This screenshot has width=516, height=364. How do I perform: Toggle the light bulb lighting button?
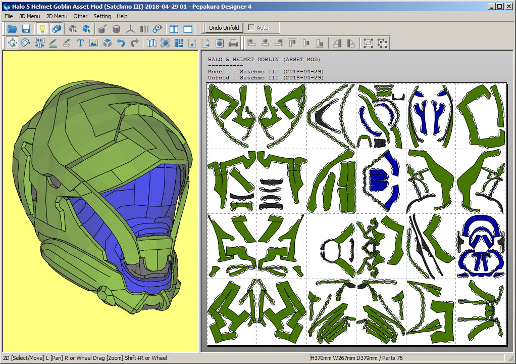(42, 29)
